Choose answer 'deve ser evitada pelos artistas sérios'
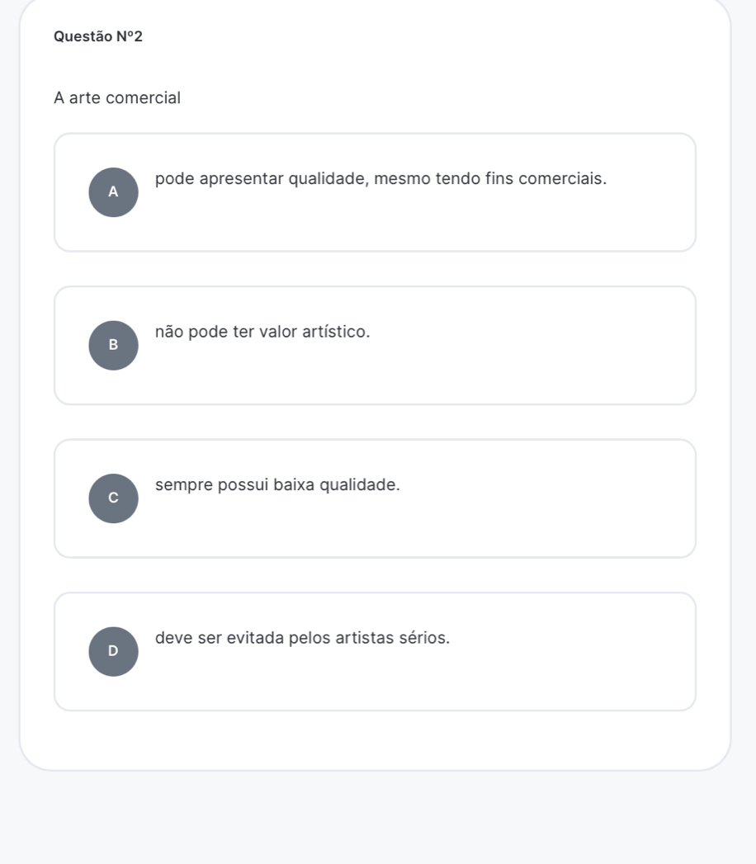Image resolution: width=756 pixels, height=864 pixels. 302,638
